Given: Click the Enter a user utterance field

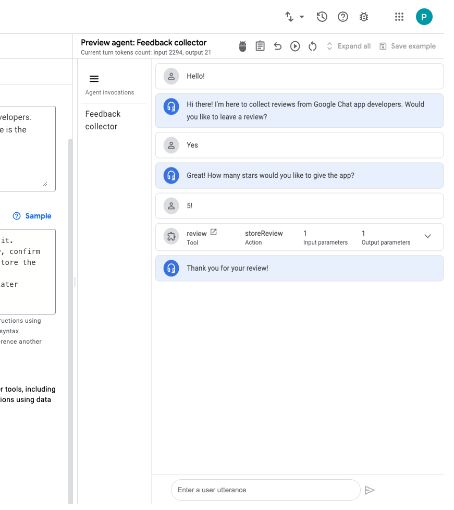Looking at the screenshot, I should point(265,490).
